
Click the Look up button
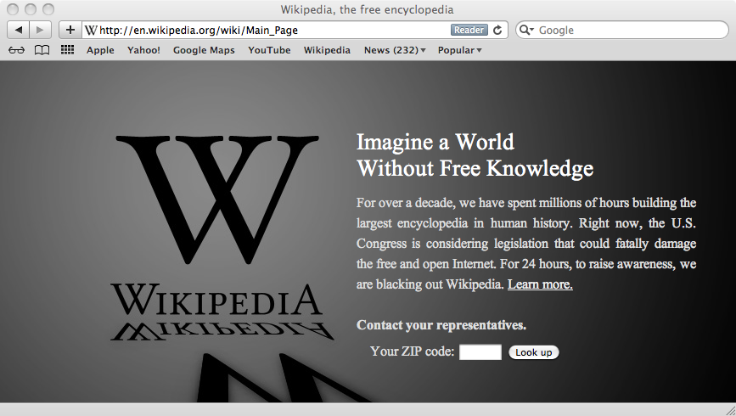tap(534, 352)
